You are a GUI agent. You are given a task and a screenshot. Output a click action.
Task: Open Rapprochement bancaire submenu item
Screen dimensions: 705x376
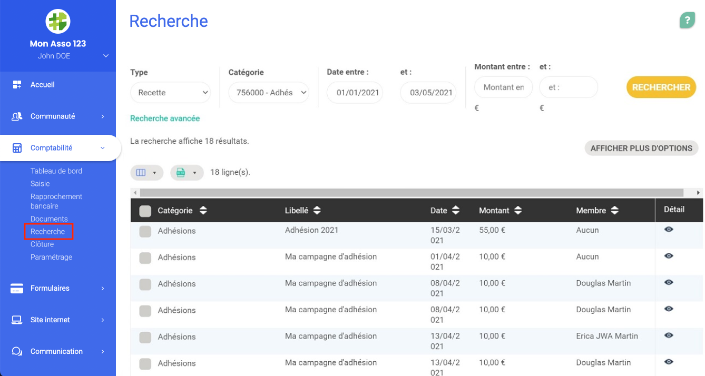pos(56,201)
